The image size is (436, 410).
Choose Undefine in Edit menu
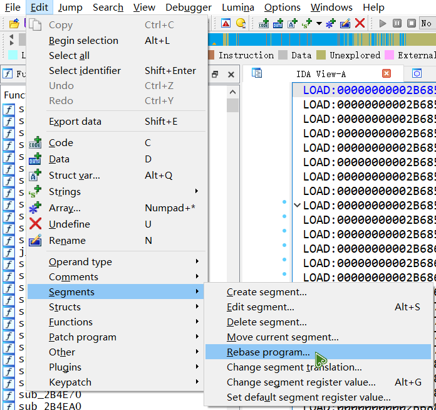pyautogui.click(x=117, y=224)
